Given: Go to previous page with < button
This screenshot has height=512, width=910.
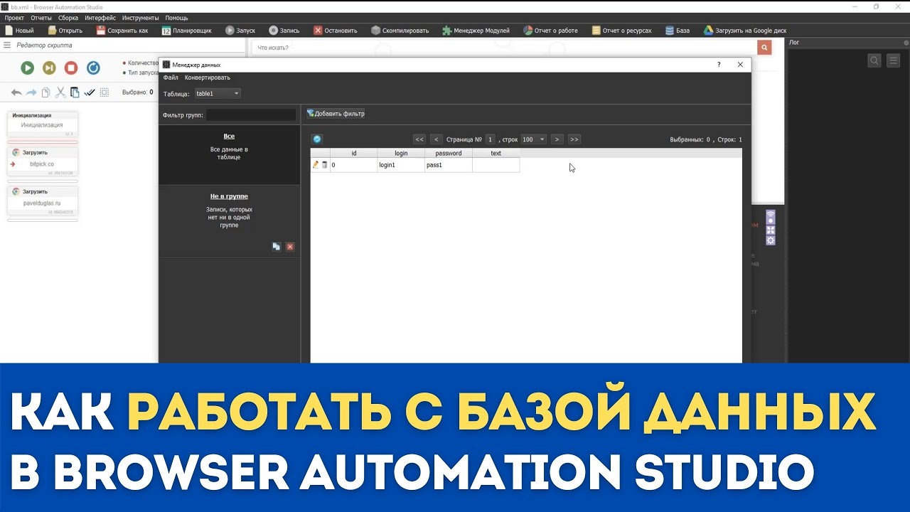Looking at the screenshot, I should (437, 139).
